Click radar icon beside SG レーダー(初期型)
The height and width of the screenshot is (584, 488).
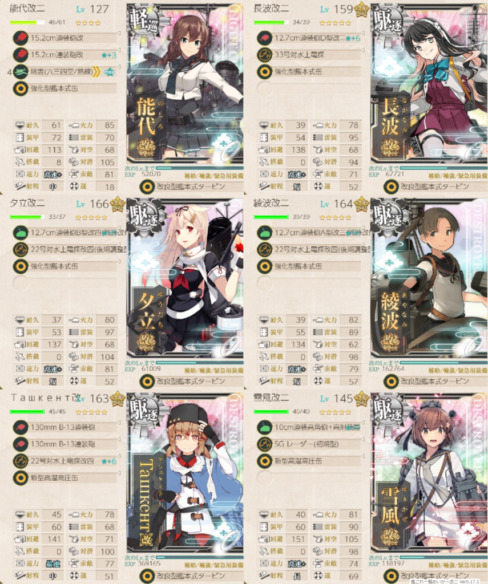[x=264, y=444]
